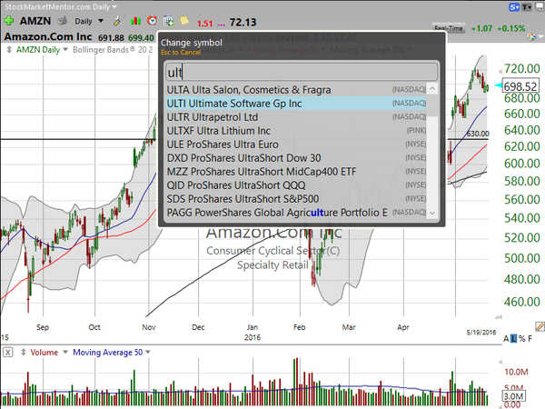This screenshot has width=545, height=409.
Task: Click the AMZN symbol text
Action: tap(35, 21)
